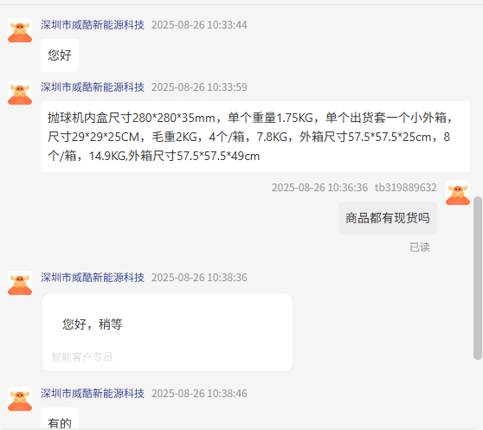Click the tb319889632 username
483x430 pixels.
[x=405, y=188]
